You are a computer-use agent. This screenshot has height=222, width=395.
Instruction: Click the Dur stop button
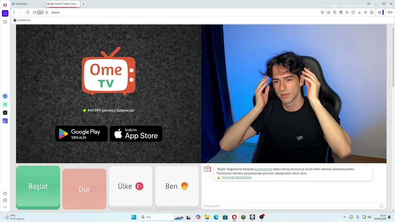(x=84, y=189)
